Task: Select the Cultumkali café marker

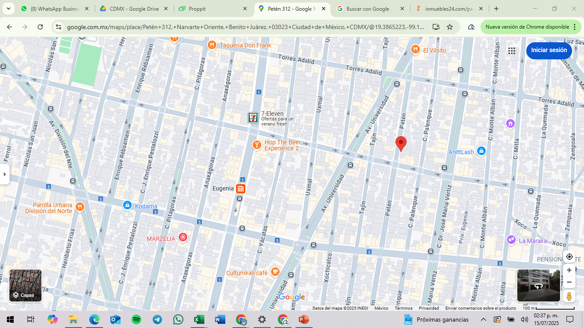Action: [x=275, y=272]
